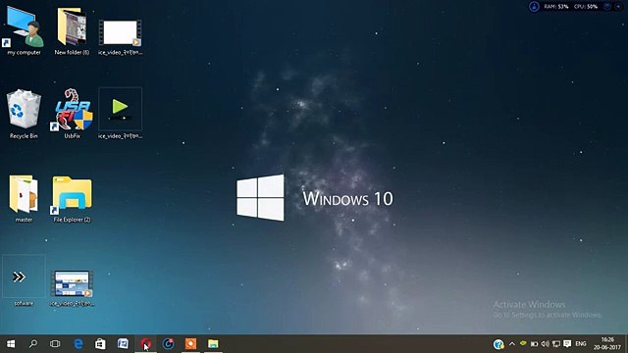Viewport: 628px width, 353px height.
Task: Select the ice_video file with green play arrow
Action: 120,114
